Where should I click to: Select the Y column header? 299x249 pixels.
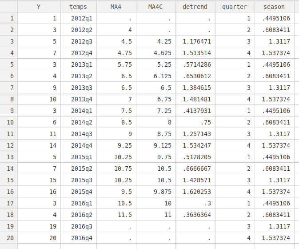point(38,7)
